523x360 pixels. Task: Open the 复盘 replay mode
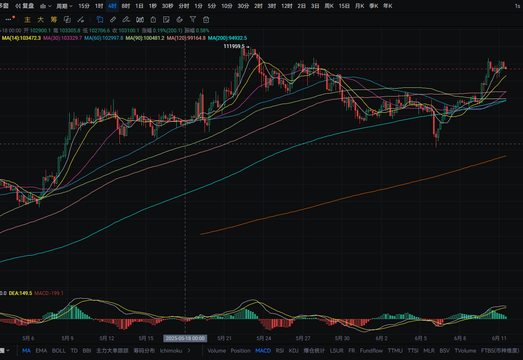coord(25,6)
